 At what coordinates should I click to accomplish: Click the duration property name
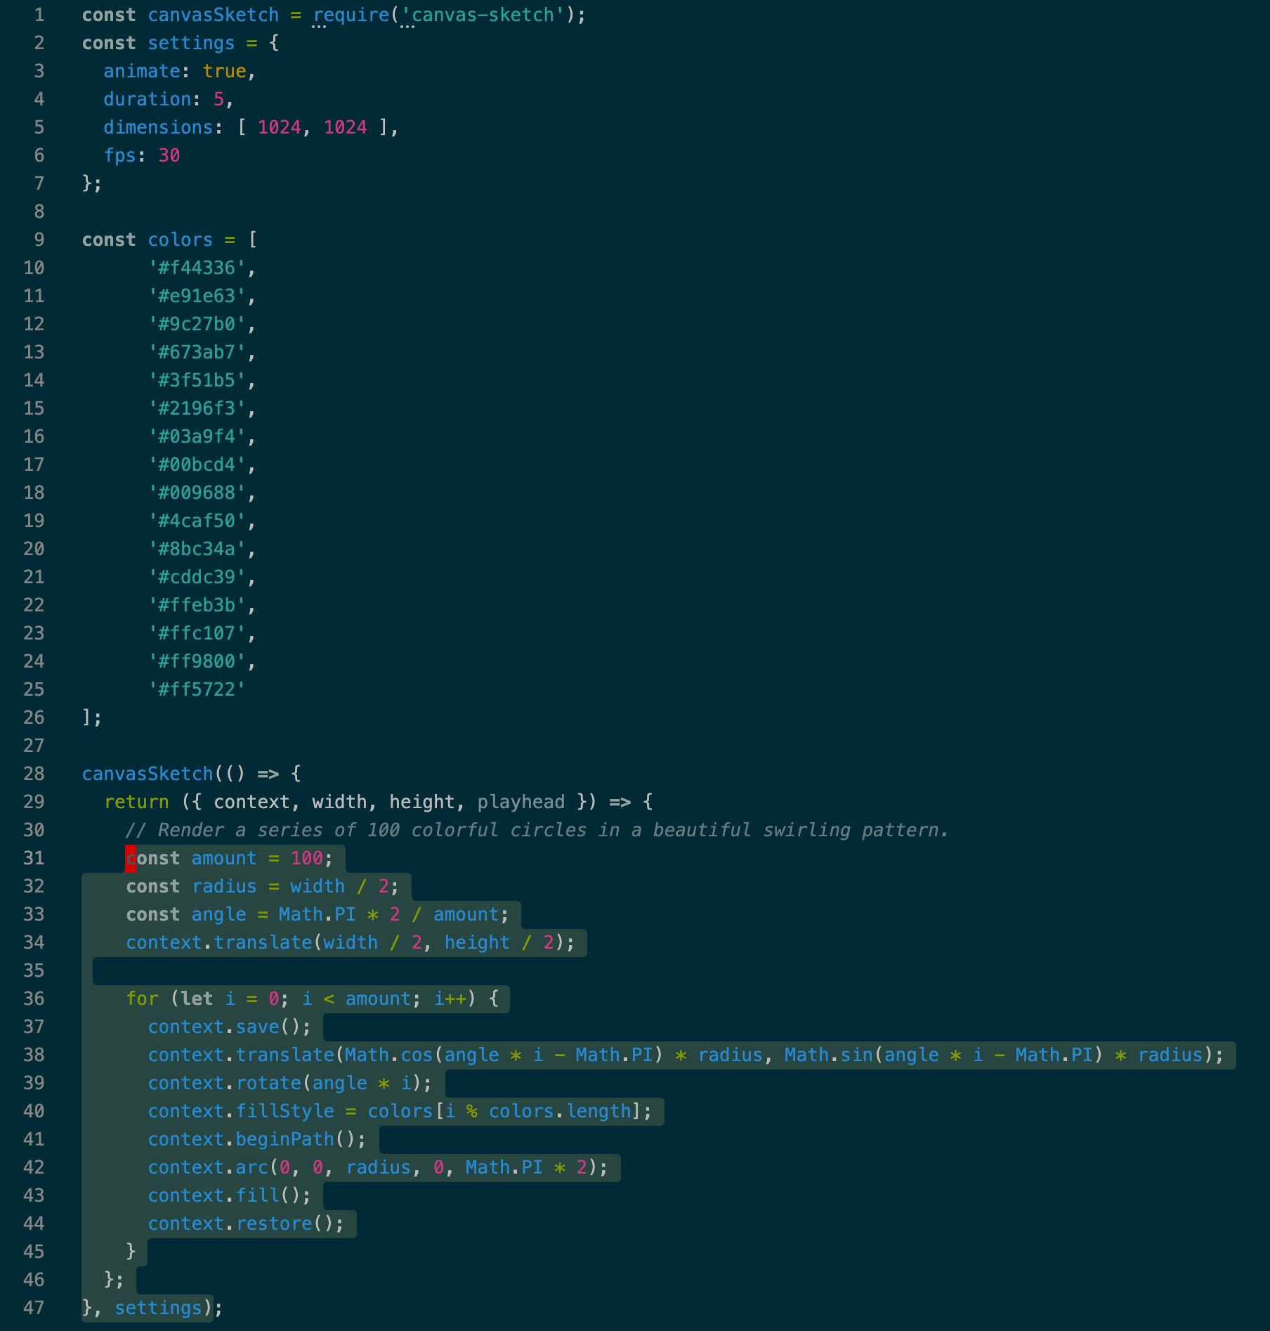click(147, 99)
